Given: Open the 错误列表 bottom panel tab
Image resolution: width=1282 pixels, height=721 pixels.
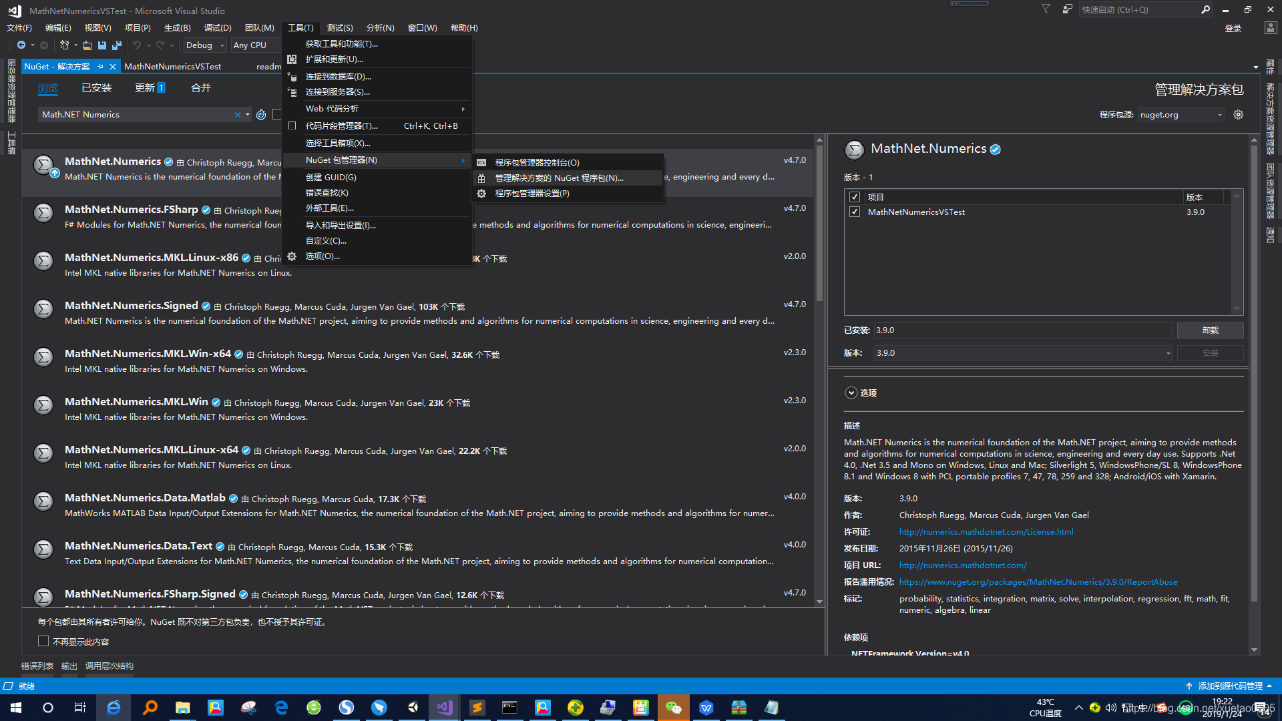Looking at the screenshot, I should (37, 666).
